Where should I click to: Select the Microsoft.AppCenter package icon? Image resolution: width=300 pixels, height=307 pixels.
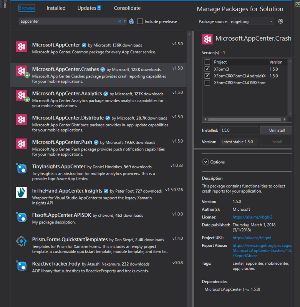pyautogui.click(x=21, y=46)
